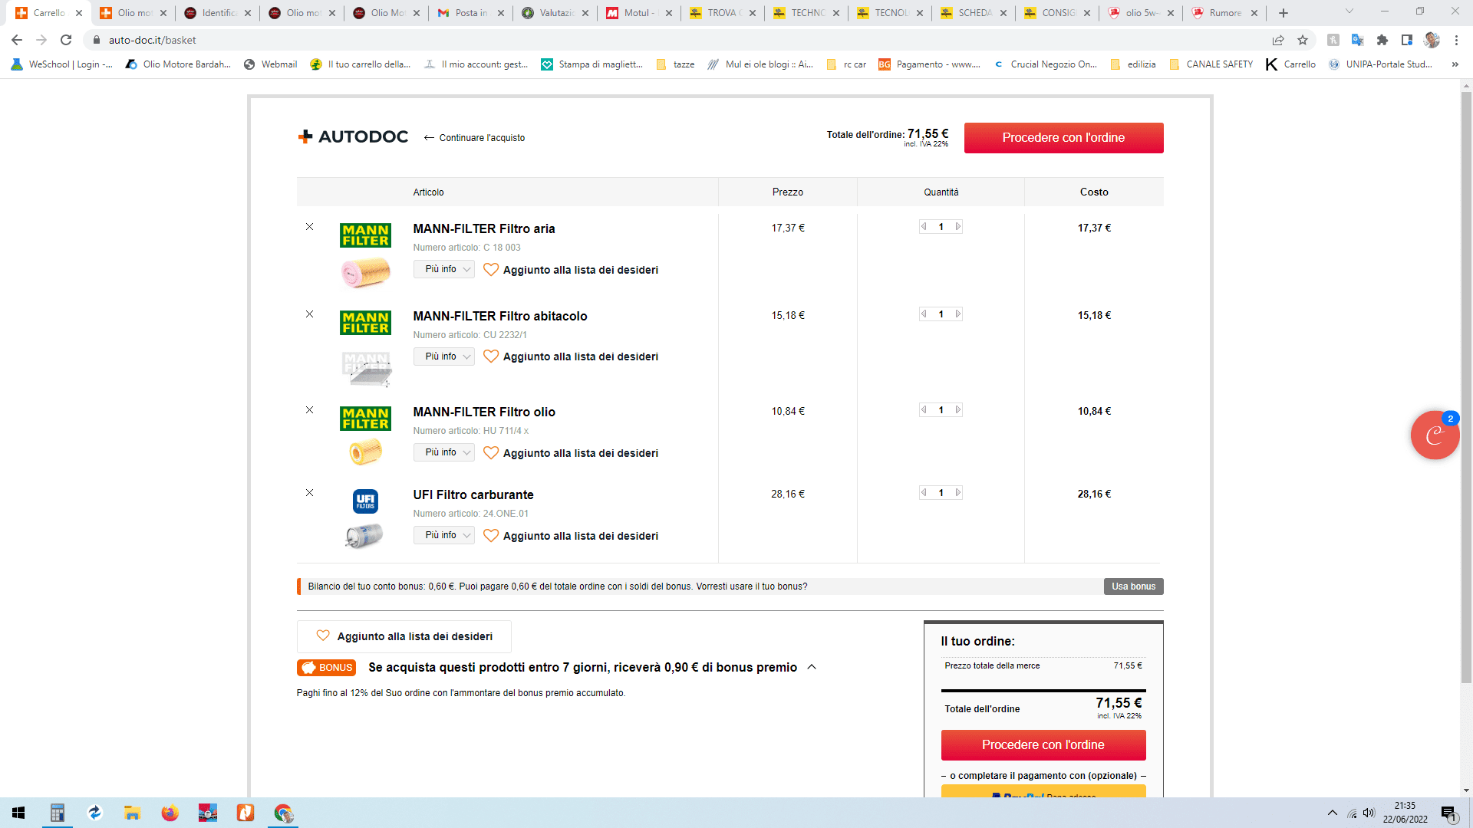Viewport: 1473px width, 828px height.
Task: Open the Google Translate icon in toolbar
Action: click(1358, 40)
